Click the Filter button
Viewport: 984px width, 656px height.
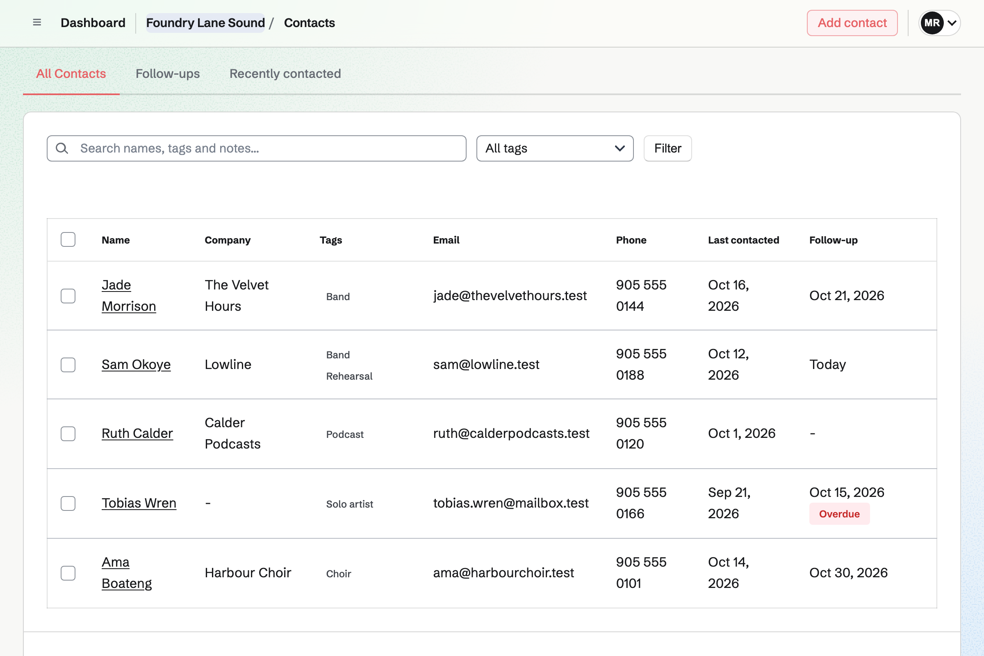667,148
